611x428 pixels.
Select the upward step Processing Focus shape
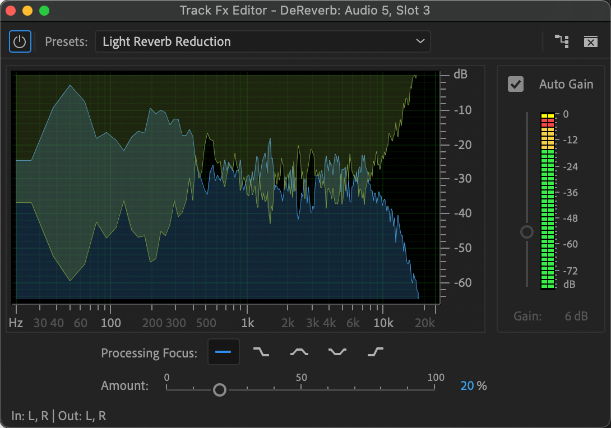[375, 352]
